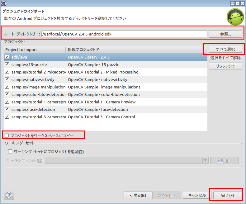This screenshot has height=204, width=246.
Task: Select the OpenCV Library - 2.4.5 cell
Action: click(x=136, y=57)
